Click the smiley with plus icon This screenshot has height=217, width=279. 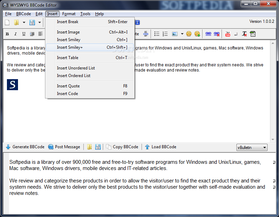197,34
